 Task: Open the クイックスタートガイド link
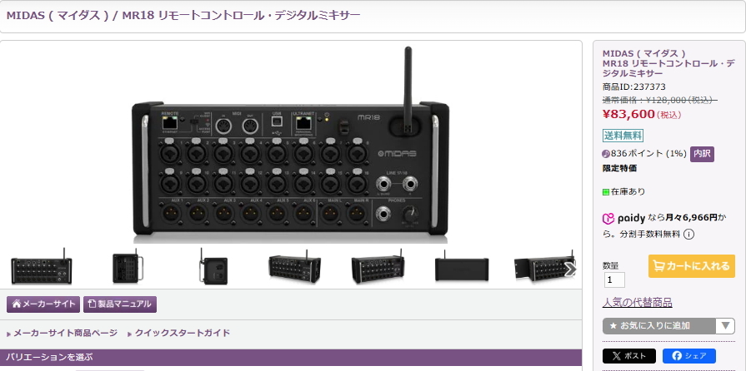183,333
